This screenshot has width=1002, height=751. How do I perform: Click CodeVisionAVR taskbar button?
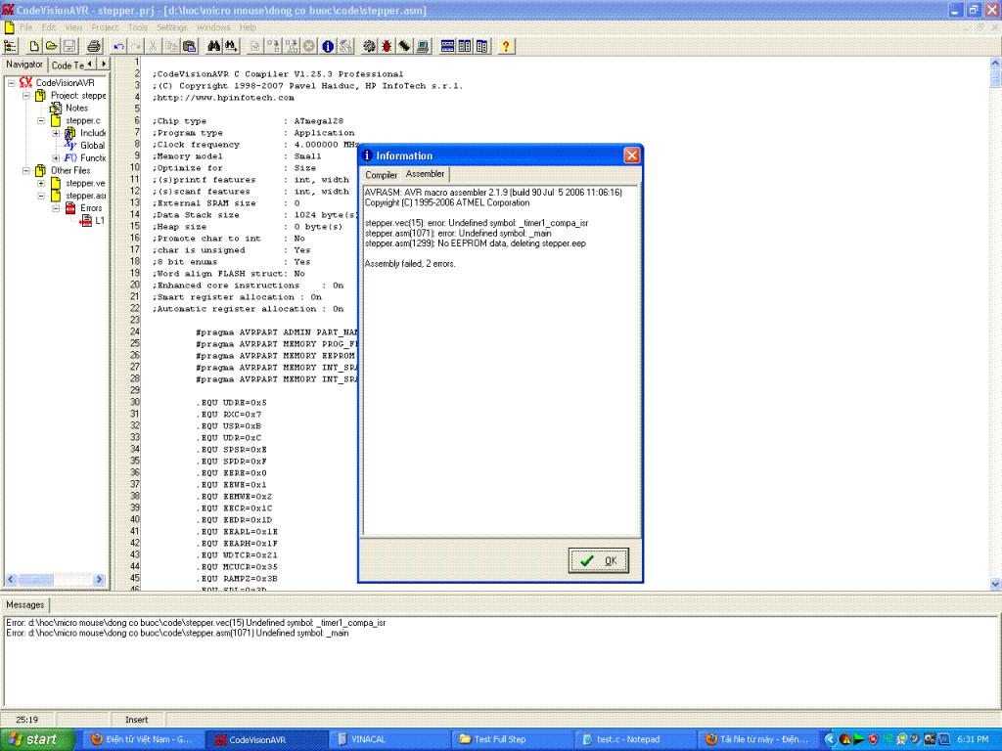266,739
